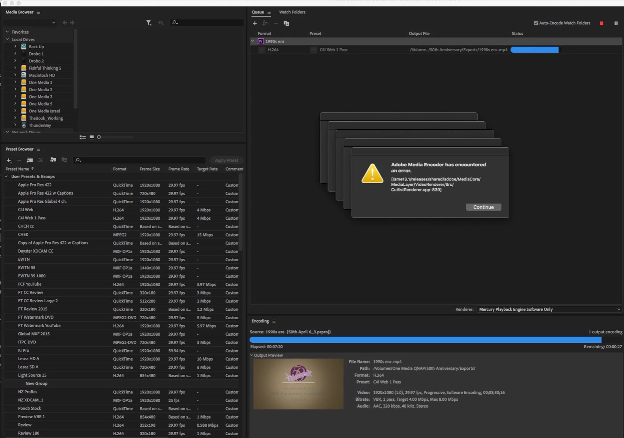Click the Back Up drive icon
This screenshot has height=438, width=624.
coord(24,47)
